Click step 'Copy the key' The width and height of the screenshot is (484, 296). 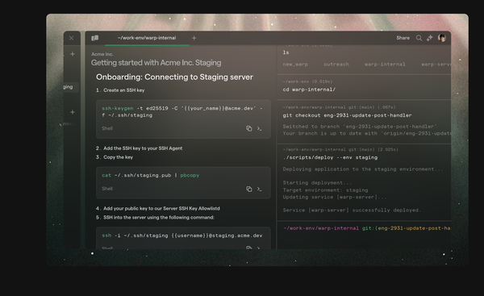tap(118, 157)
